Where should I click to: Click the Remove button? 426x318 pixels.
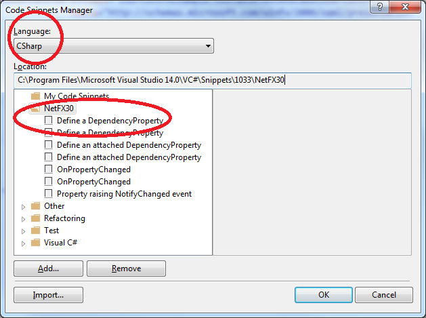[x=127, y=269]
